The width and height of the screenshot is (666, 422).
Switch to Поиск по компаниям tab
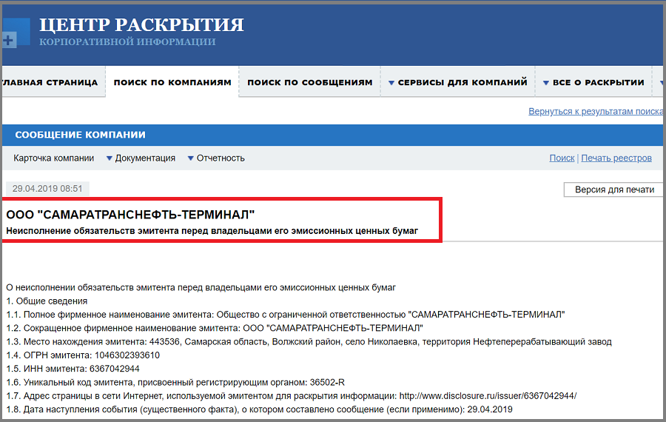point(172,82)
